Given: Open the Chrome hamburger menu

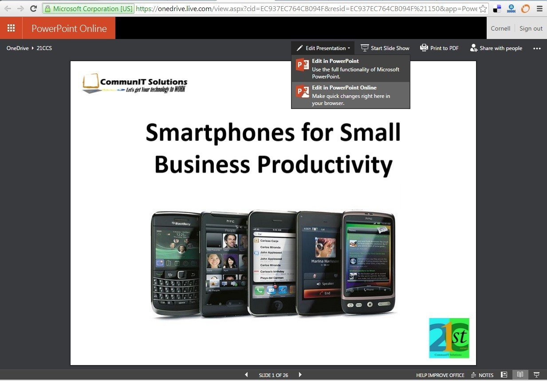Looking at the screenshot, I should click(539, 8).
